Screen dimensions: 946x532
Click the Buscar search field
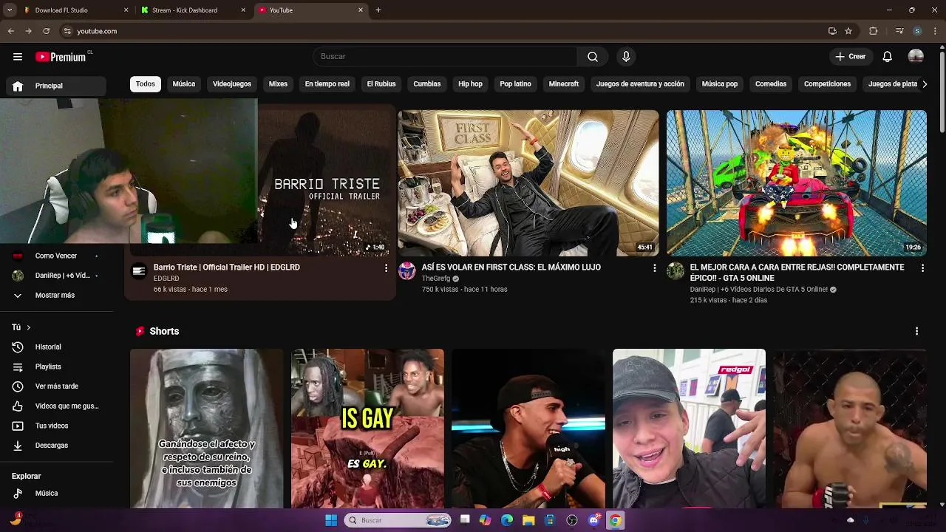(x=445, y=57)
